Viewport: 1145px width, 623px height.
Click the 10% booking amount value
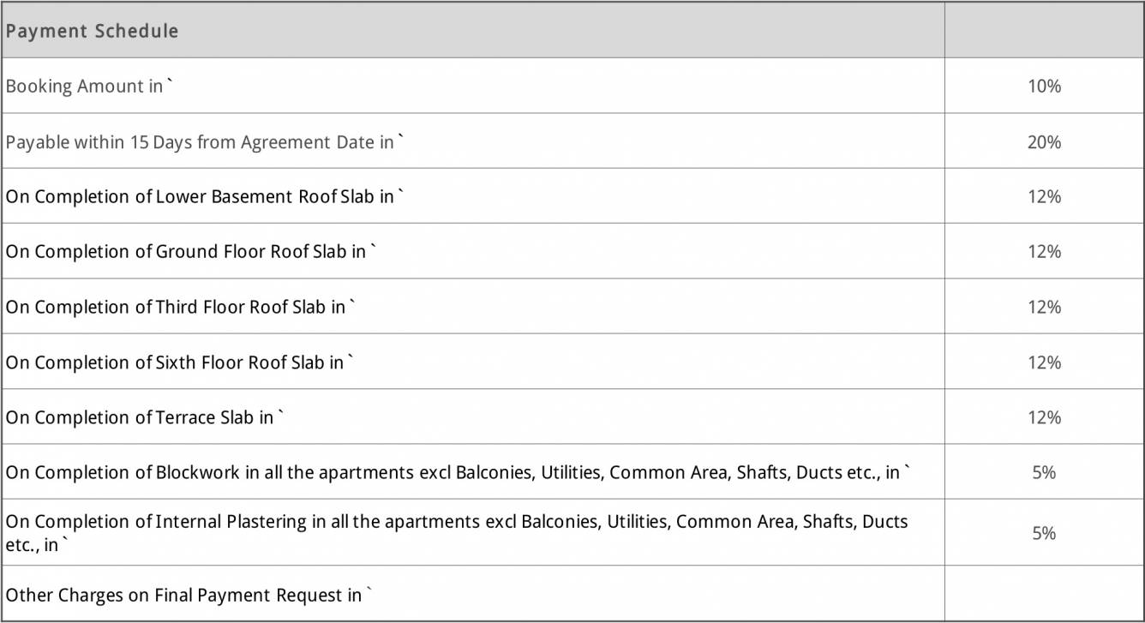coord(1044,86)
